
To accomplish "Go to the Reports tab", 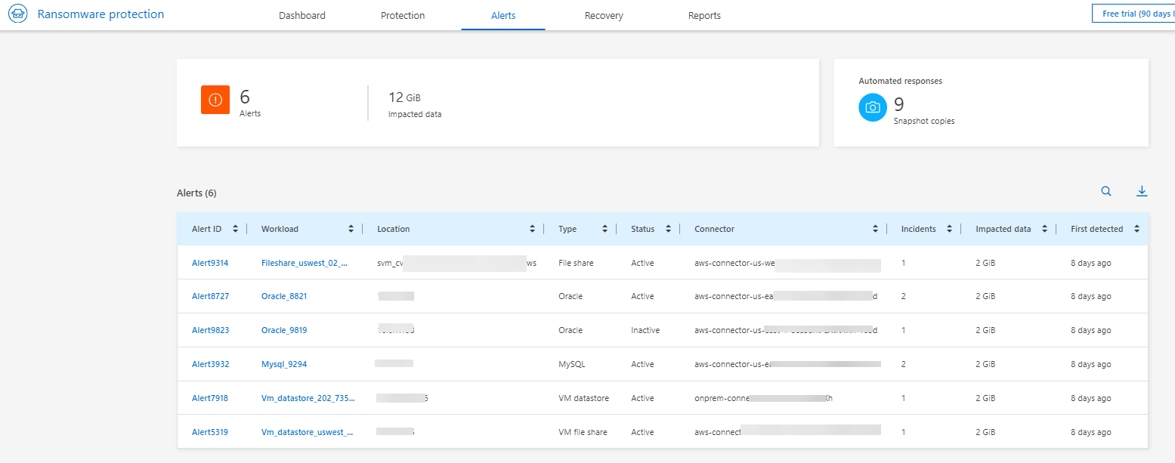I will click(x=704, y=15).
